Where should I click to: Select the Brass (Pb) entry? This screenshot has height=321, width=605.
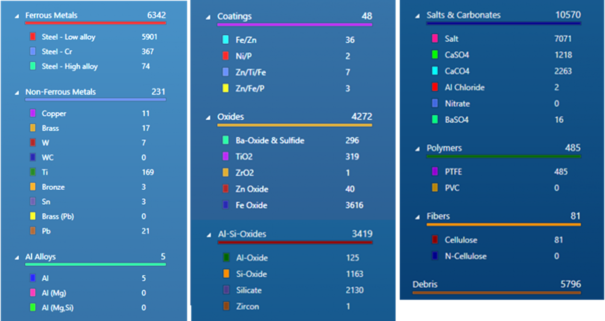(x=58, y=216)
